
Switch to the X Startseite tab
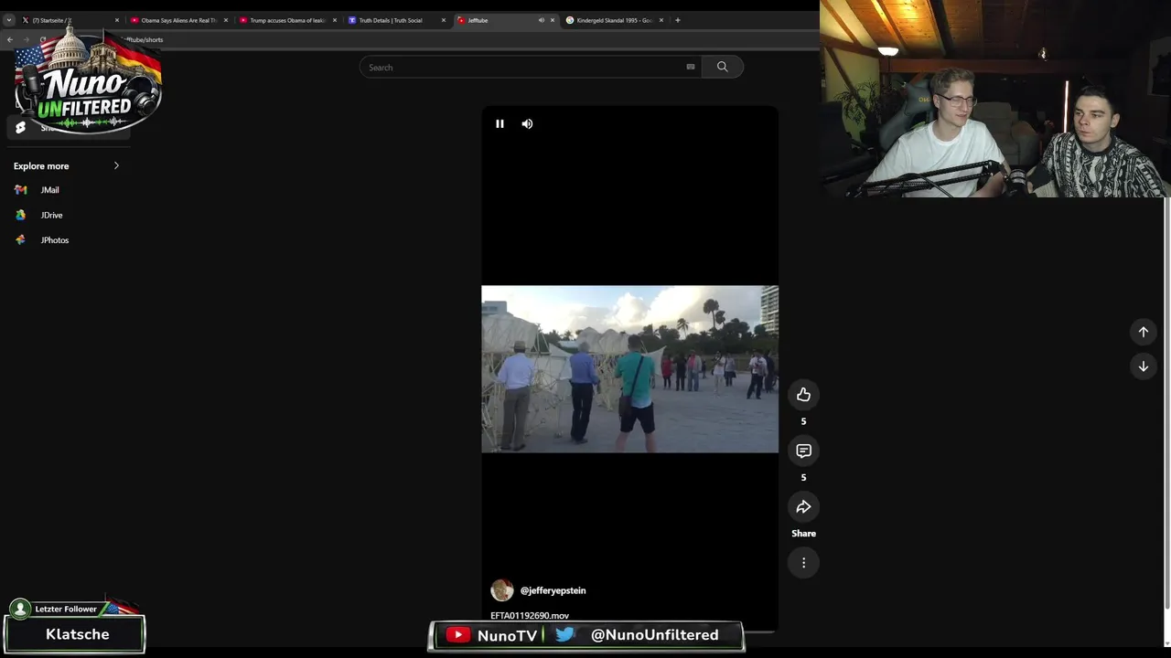69,20
